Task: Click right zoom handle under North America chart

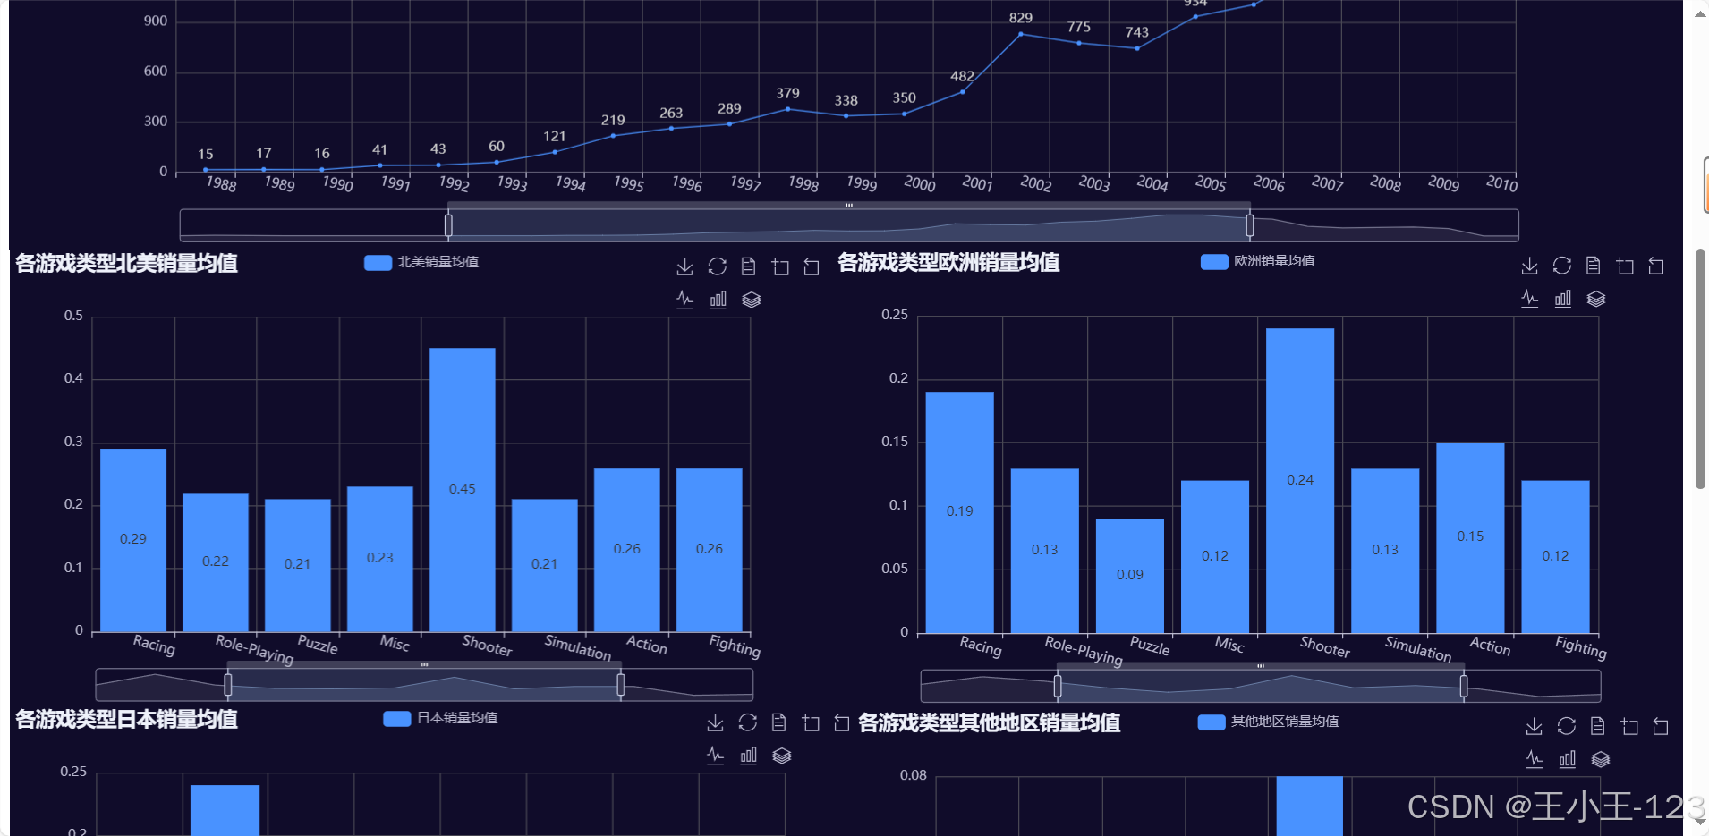Action: point(621,685)
